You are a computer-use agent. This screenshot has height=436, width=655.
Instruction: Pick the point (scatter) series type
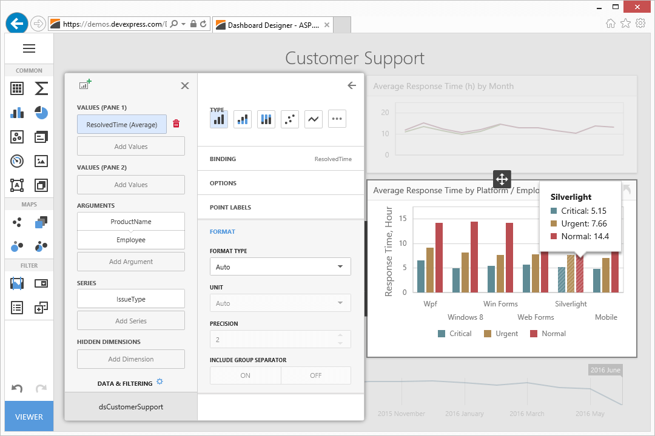tap(290, 119)
